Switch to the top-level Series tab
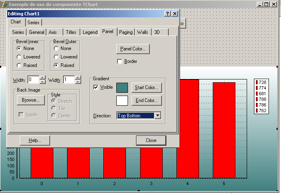 34,23
